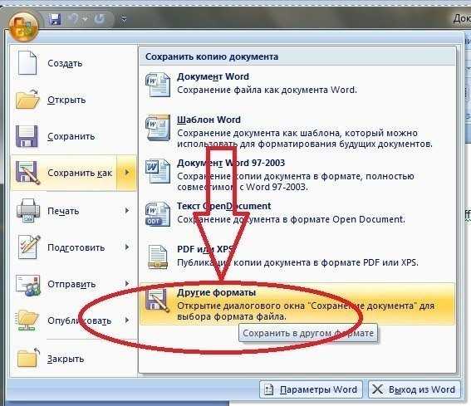This screenshot has width=471, height=406.
Task: Choose Закрыть in the Office menu
Action: coord(66,359)
